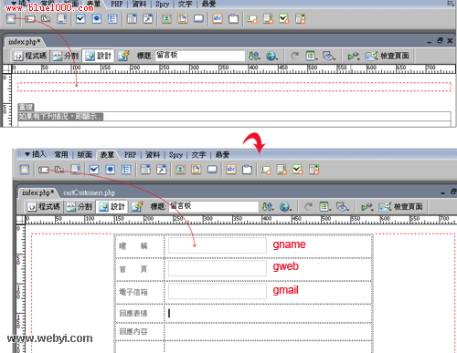This screenshot has height=353, width=457.
Task: Insert File Field from upper insert bar
Action: coord(183,19)
